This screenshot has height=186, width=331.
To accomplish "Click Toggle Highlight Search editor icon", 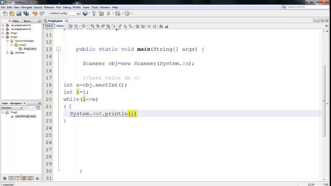I will click(x=108, y=26).
